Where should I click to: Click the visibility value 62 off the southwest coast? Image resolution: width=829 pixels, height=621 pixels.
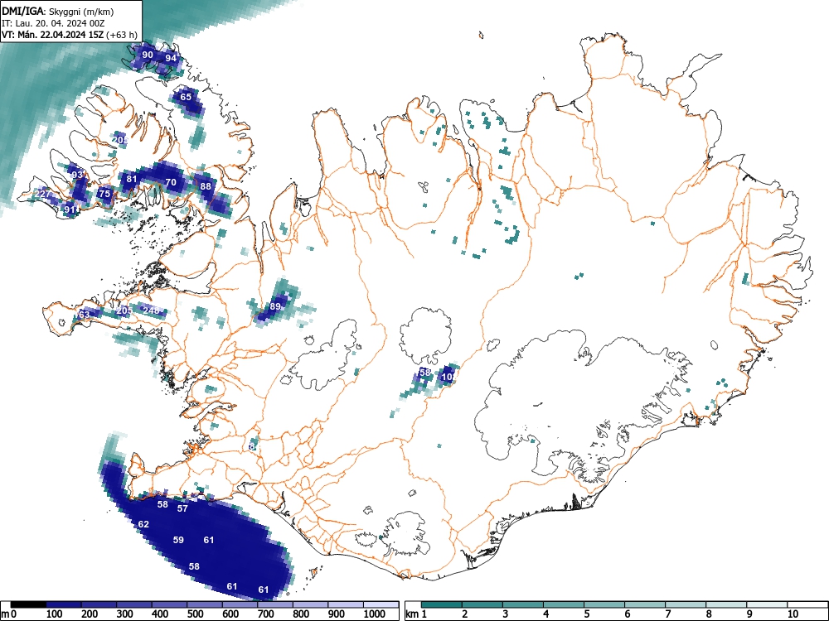pyautogui.click(x=143, y=524)
